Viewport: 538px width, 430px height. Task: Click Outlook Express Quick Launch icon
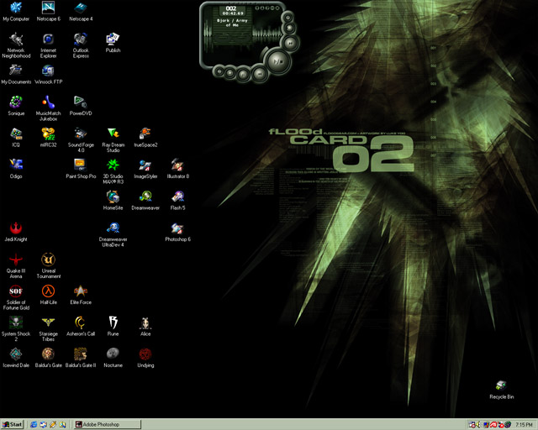[x=43, y=424]
